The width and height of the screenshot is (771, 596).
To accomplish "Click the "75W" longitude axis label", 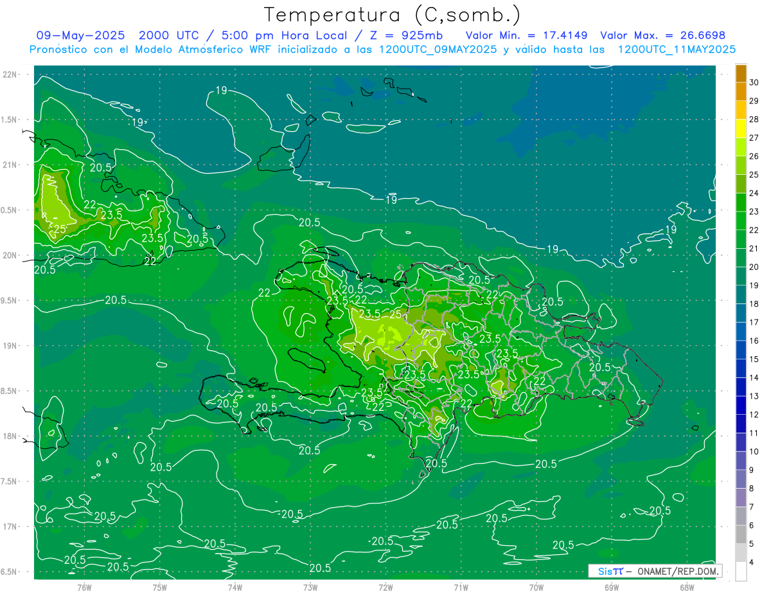I will pos(160,587).
